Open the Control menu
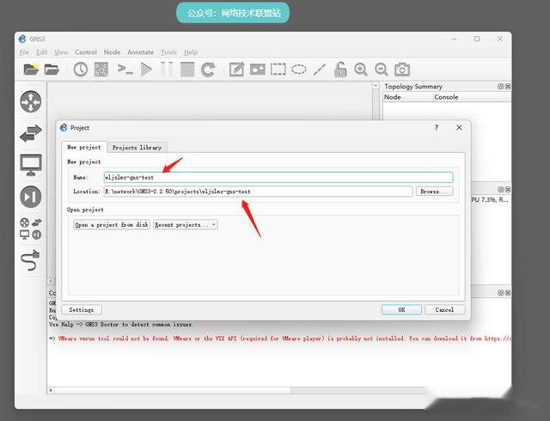The image size is (550, 421). tap(86, 52)
